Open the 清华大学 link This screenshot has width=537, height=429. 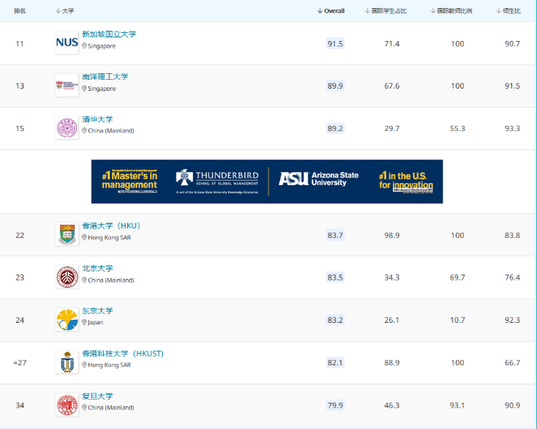[97, 119]
